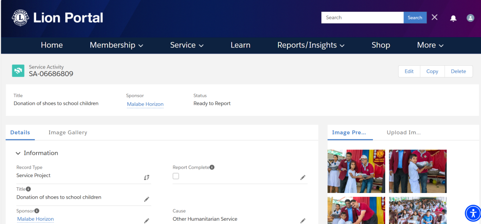The height and width of the screenshot is (224, 481).
Task: Expand the More menu
Action: 430,45
